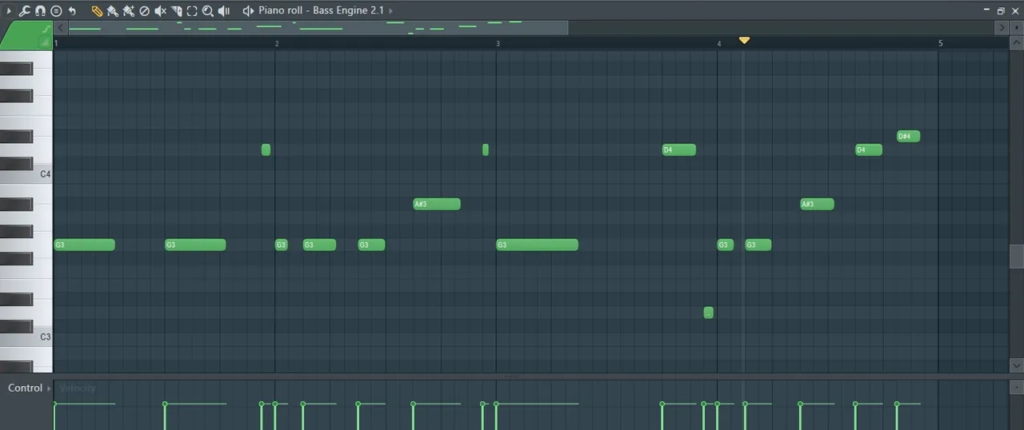Screen dimensions: 1024x430
Task: Select the Mute tool
Action: tap(160, 10)
